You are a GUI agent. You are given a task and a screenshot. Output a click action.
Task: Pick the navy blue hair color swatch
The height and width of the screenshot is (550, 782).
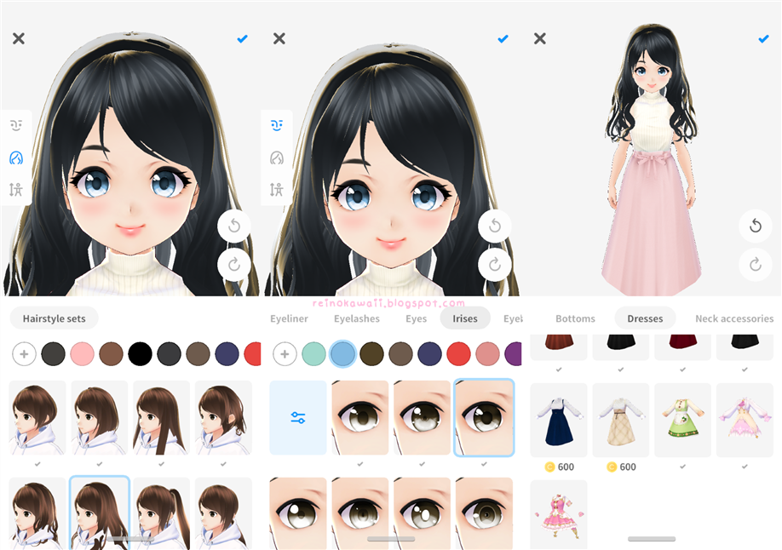tap(227, 354)
